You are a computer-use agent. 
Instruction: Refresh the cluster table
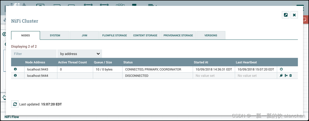coord(15,104)
